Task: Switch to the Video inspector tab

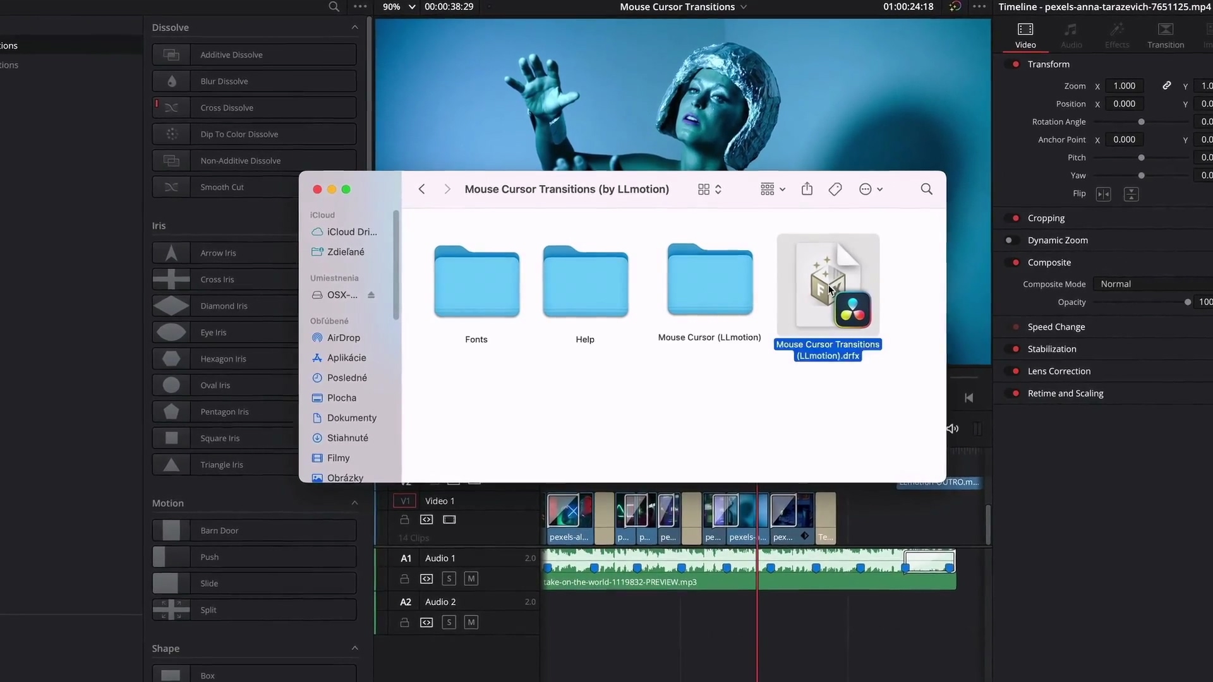Action: coord(1025,35)
